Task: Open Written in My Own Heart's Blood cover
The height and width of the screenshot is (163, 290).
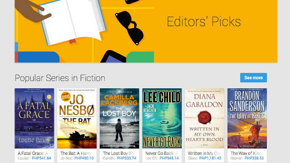Action: click(204, 118)
